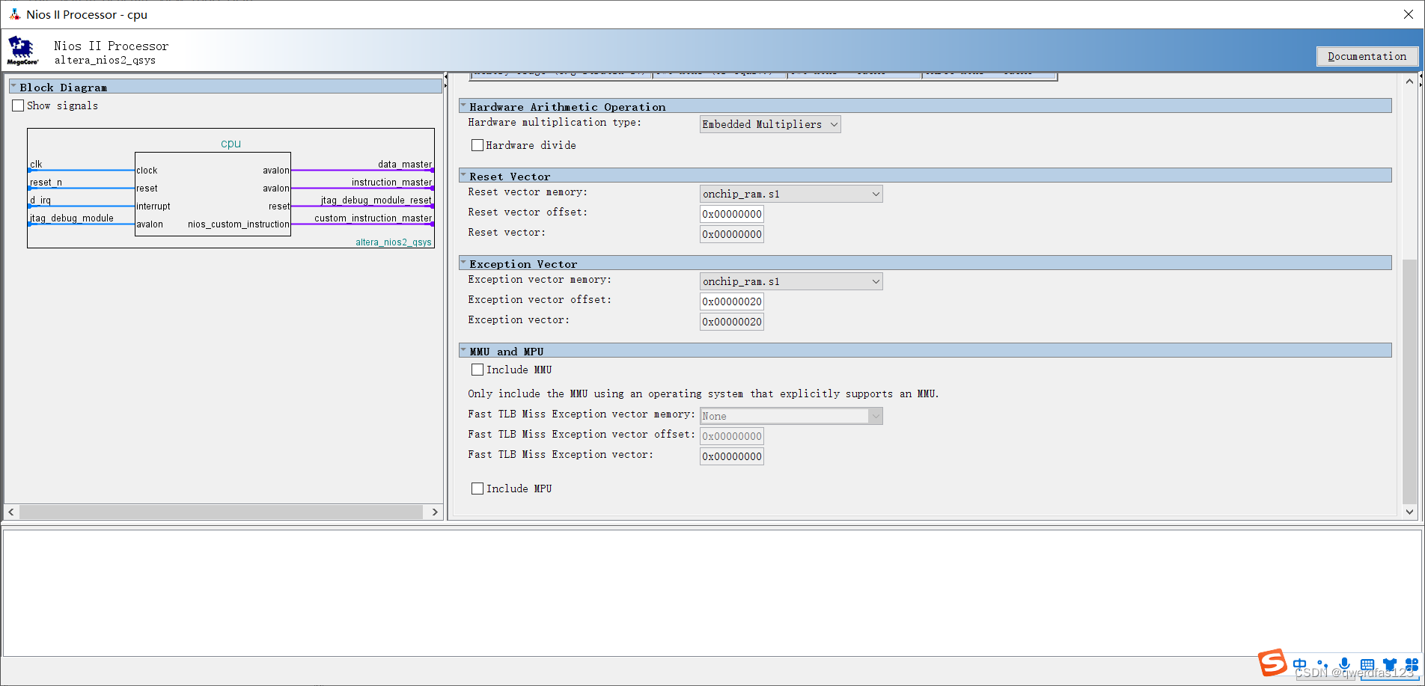Click the clk input label
This screenshot has width=1425, height=686.
pyautogui.click(x=36, y=164)
